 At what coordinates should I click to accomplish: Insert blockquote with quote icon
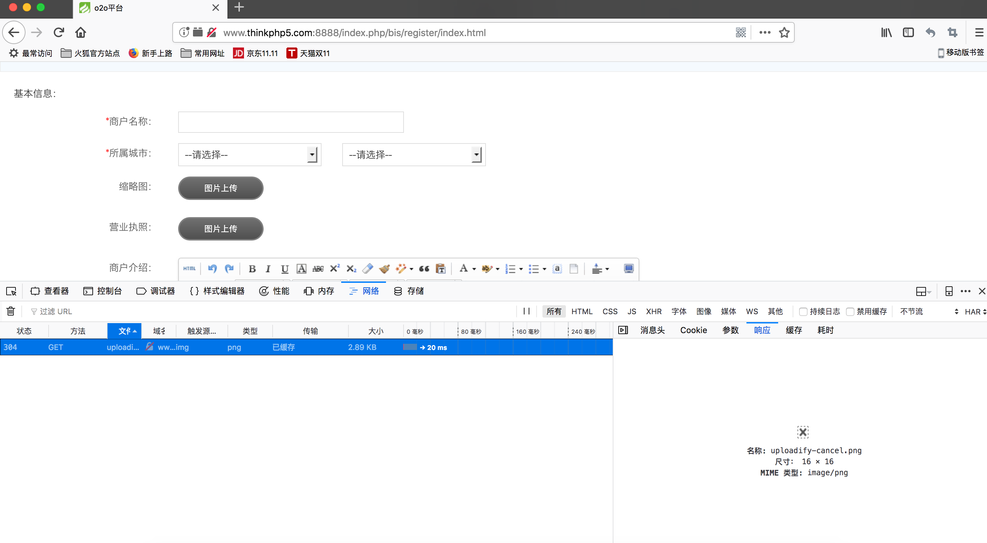pos(424,269)
